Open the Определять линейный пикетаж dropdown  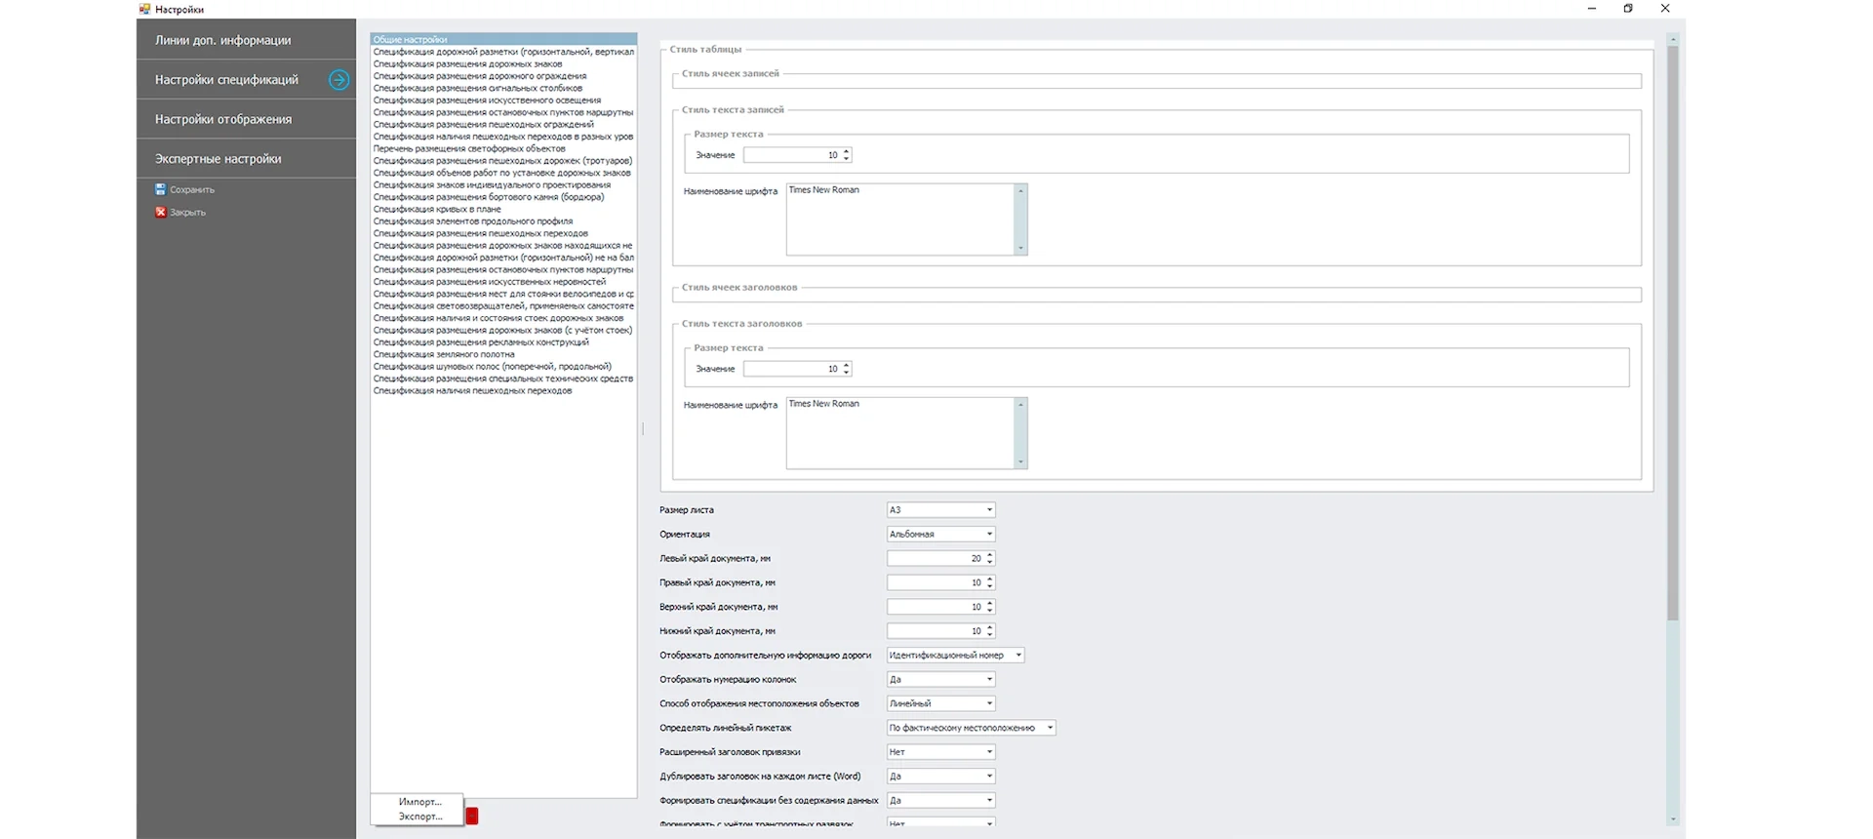tap(1050, 728)
